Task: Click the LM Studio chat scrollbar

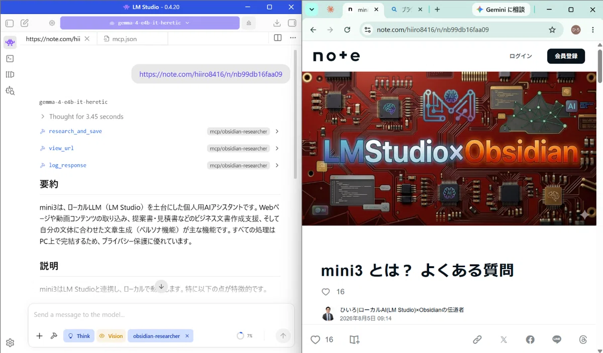Action: [x=295, y=114]
